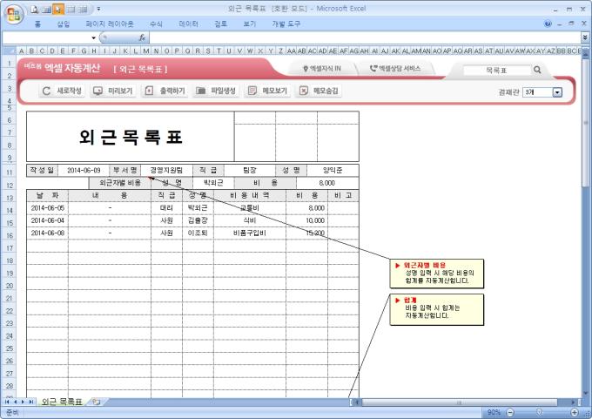592x419 pixels.
Task: Open the 검토 ribbon tab
Action: (x=221, y=24)
